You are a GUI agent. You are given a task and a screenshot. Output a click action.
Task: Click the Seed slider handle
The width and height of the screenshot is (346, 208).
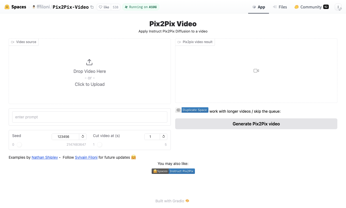coord(19,145)
